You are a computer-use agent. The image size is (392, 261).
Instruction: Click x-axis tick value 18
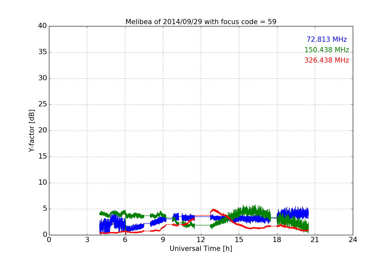(277, 240)
